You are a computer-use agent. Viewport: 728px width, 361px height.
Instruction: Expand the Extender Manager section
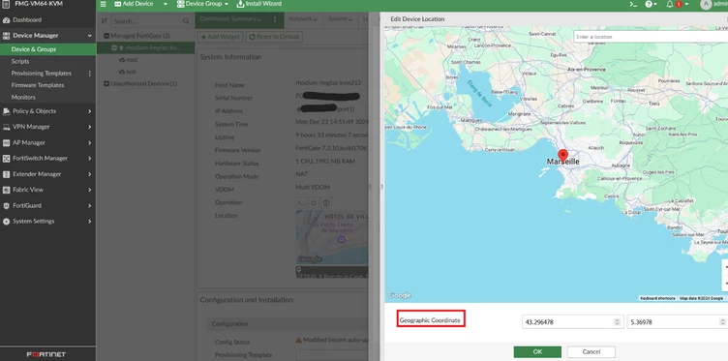click(x=90, y=174)
